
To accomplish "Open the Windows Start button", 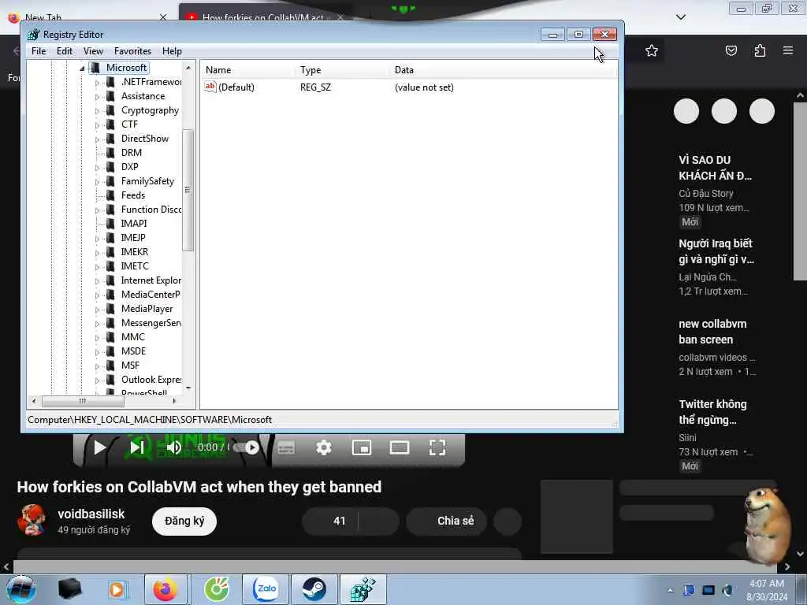I will [x=21, y=589].
